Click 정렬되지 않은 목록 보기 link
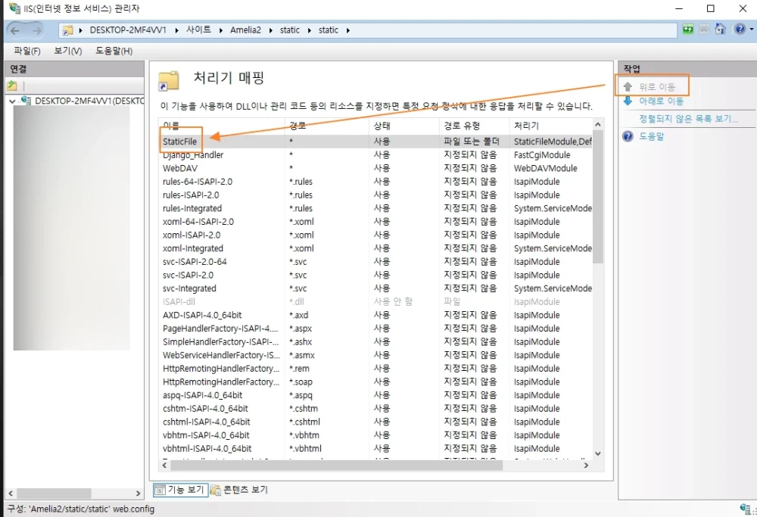The height and width of the screenshot is (517, 757). [x=688, y=119]
